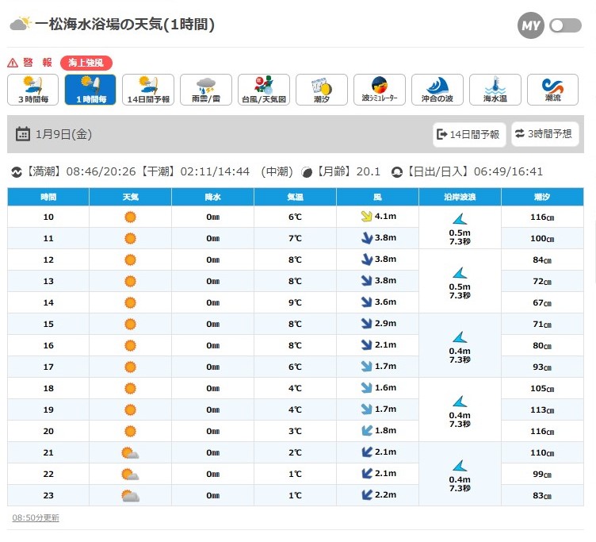Screen dimensions: 596x542
Task: Open the 潮流 tidal current icon
Action: click(x=553, y=90)
